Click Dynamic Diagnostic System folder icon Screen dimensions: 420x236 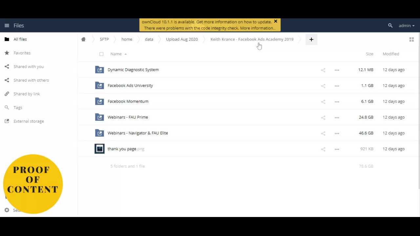click(99, 70)
